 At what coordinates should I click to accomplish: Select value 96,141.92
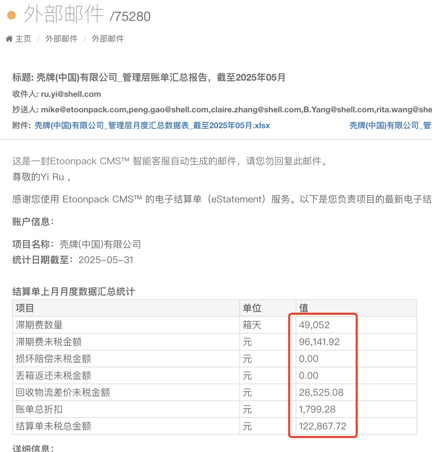coord(319,342)
